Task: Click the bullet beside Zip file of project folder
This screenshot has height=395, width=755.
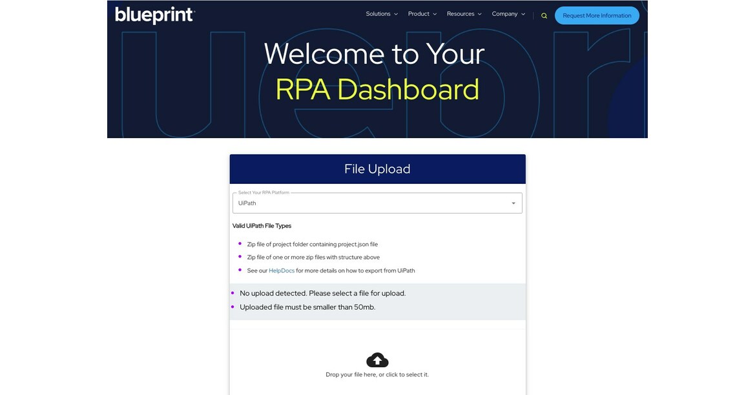Action: pyautogui.click(x=239, y=244)
